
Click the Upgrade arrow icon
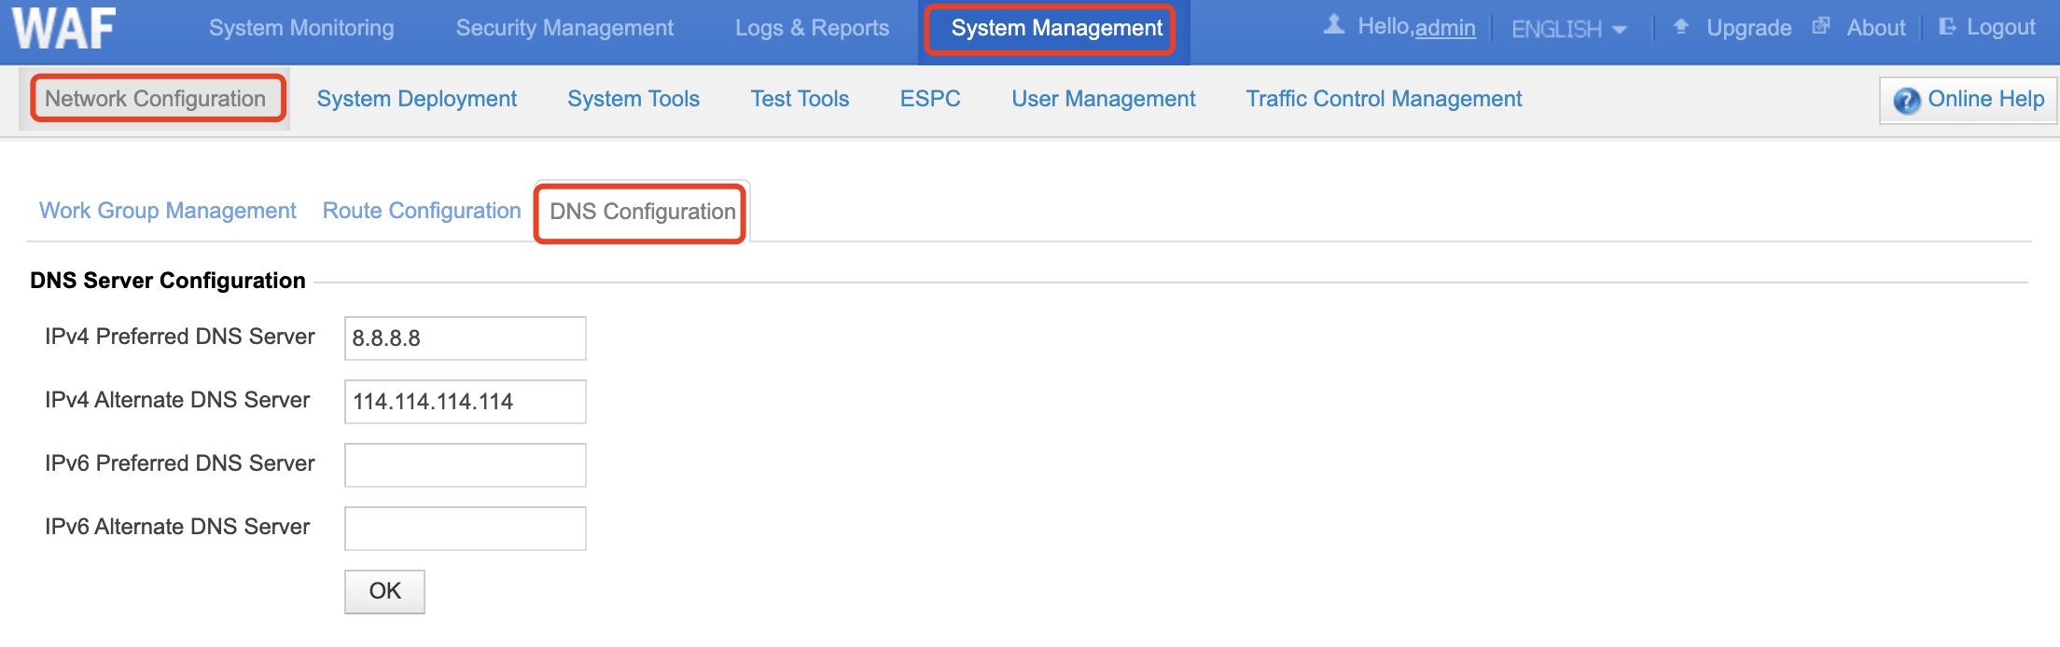pos(1681,27)
